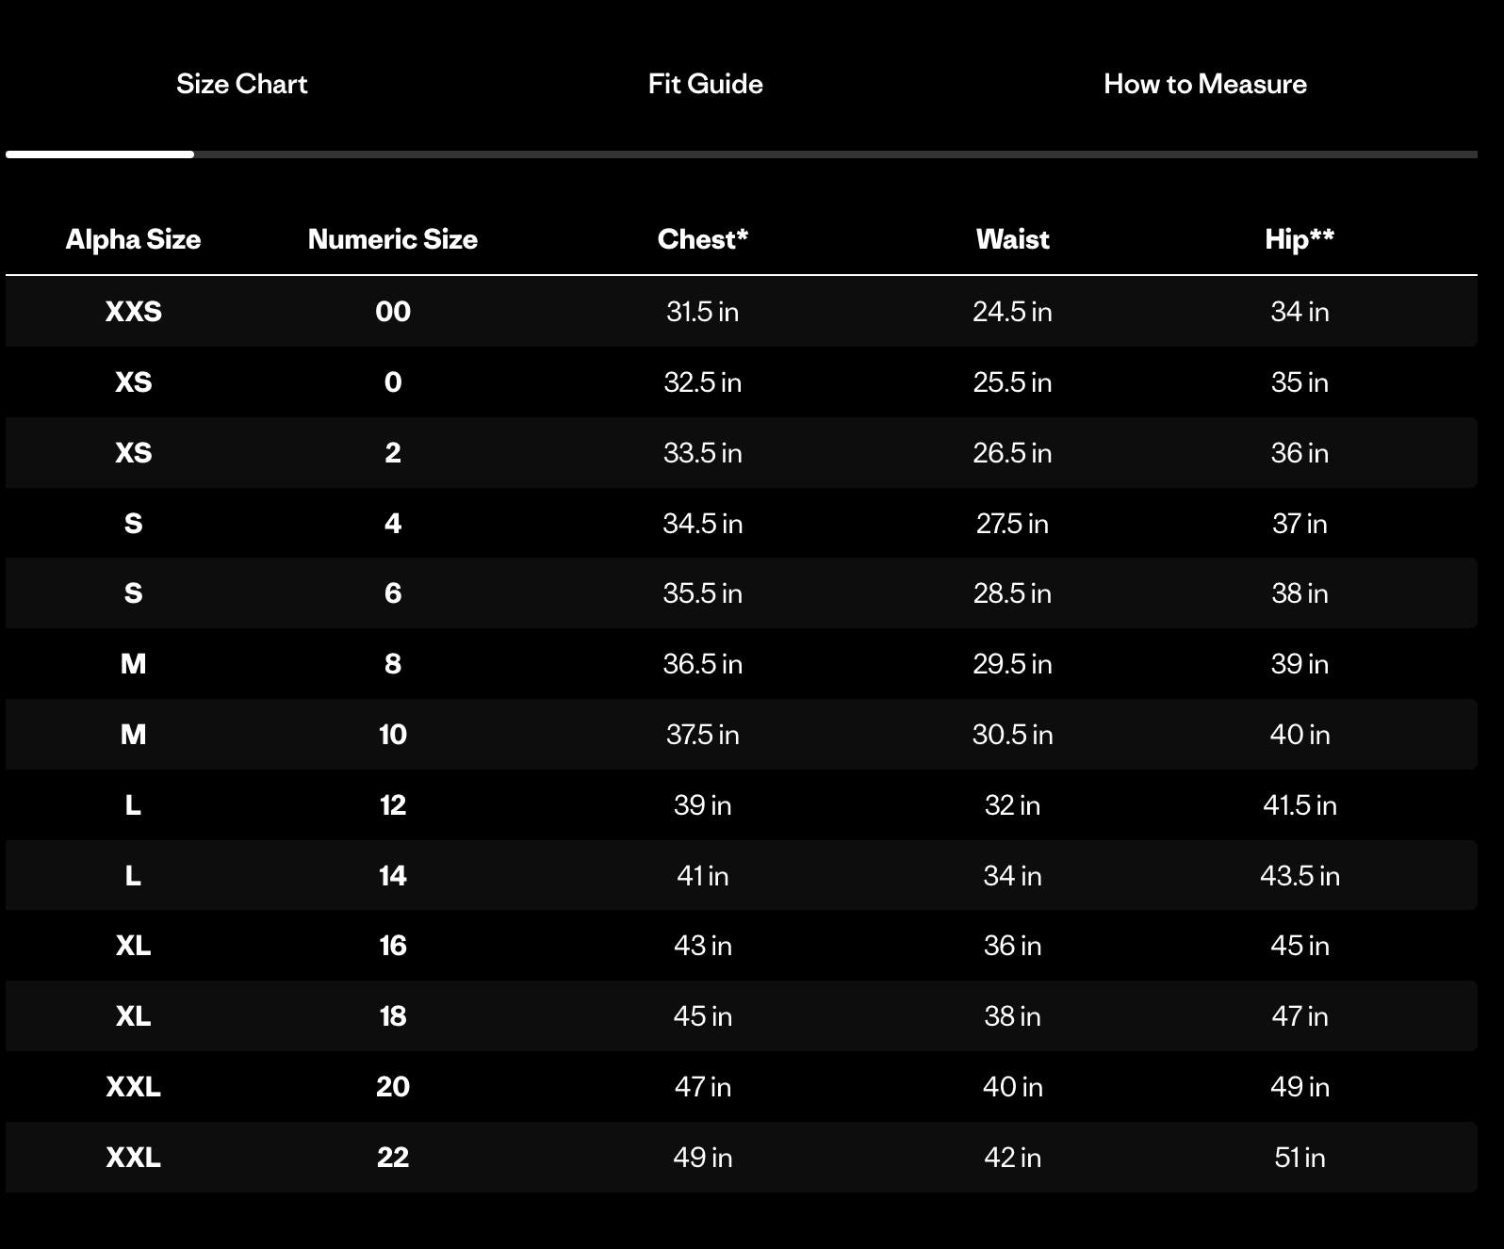Select numeric size 12 cell
This screenshot has width=1504, height=1249.
pyautogui.click(x=393, y=805)
